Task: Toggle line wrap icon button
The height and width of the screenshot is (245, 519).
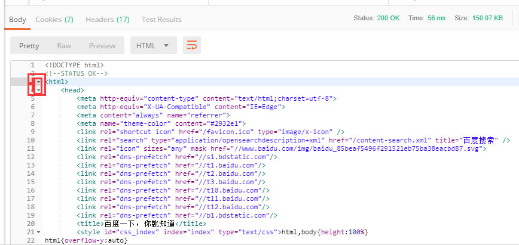Action: [192, 45]
